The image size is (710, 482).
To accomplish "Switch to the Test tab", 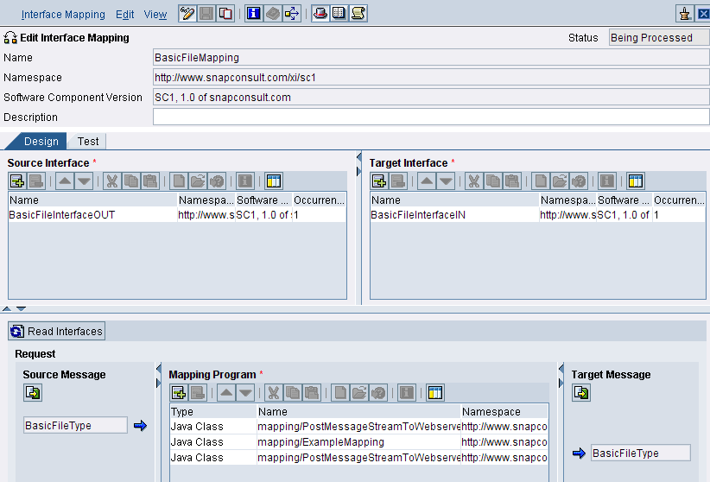I will coord(88,142).
